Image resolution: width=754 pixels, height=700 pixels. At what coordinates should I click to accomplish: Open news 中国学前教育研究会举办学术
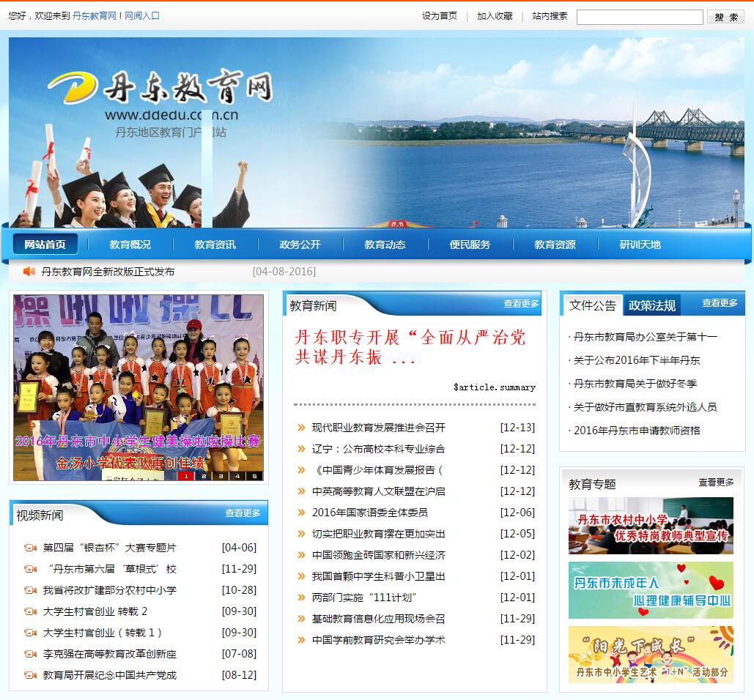tap(378, 640)
